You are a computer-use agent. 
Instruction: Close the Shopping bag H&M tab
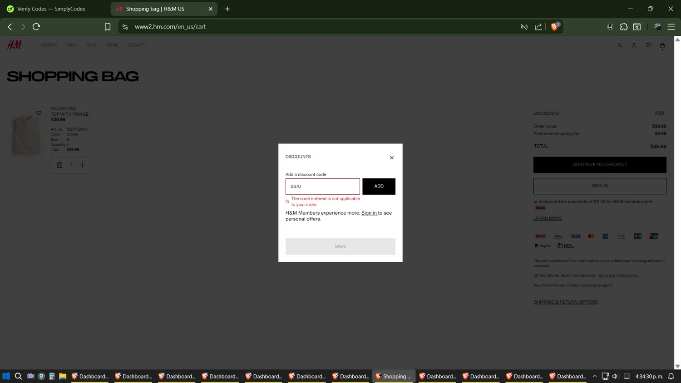211,9
